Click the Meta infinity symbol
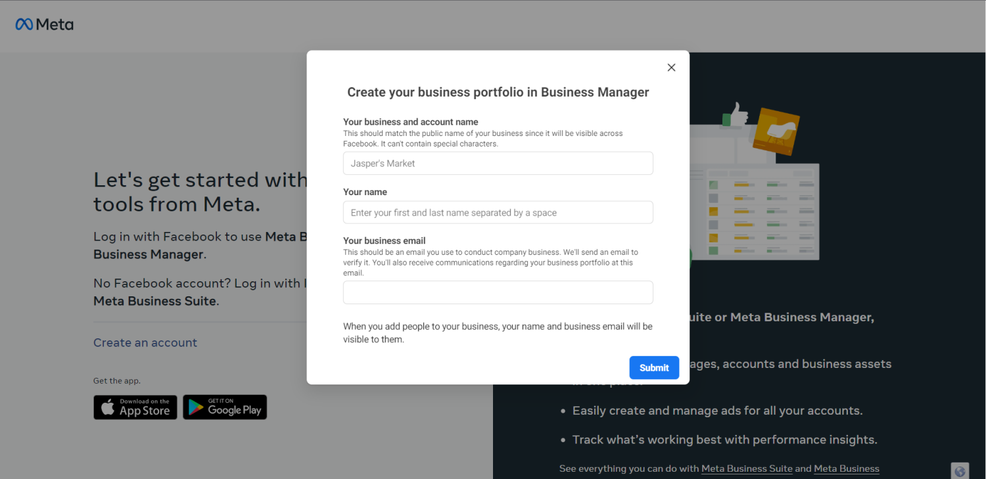Screen dimensions: 986x479 (x=24, y=24)
